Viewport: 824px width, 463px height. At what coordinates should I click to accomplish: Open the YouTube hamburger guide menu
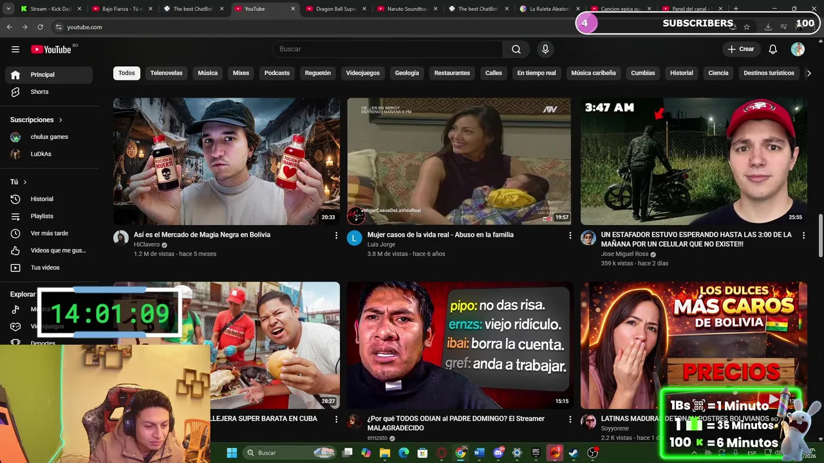(15, 50)
